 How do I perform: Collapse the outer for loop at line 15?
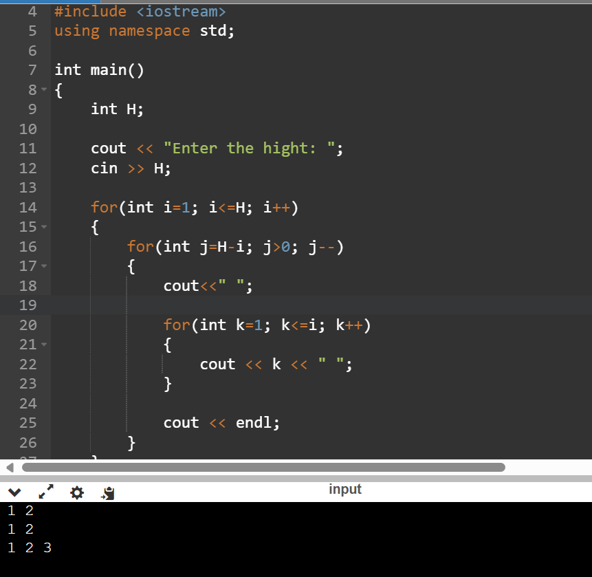pyautogui.click(x=42, y=227)
